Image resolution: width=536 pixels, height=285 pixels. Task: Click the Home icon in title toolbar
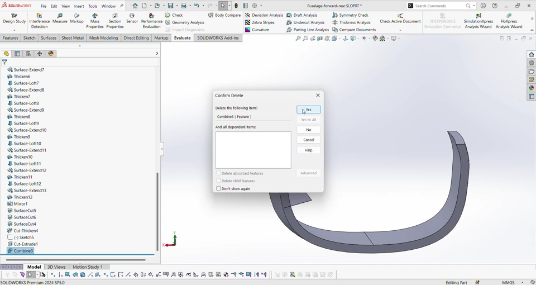[135, 6]
